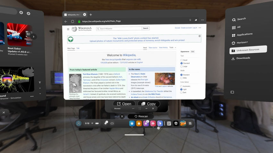Expand the Tools dropdown on Wikipedia
Image resolution: width=273 pixels, height=153 pixels.
pyautogui.click(x=172, y=47)
